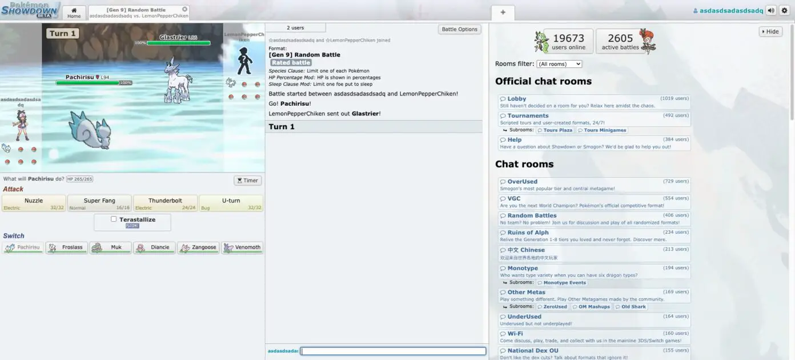Open the Rooms filter dropdown

(x=559, y=64)
